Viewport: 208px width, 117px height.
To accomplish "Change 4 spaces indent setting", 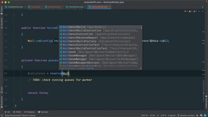I will 172,115.
